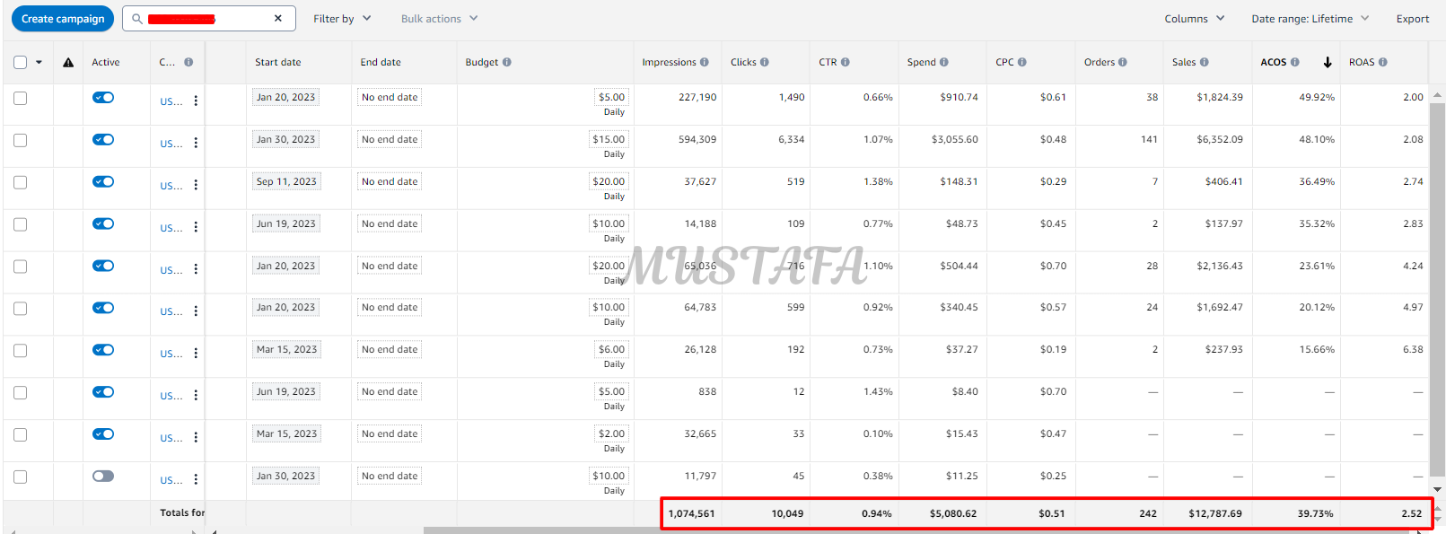1446x534 pixels.
Task: Check the select-all checkbox in header
Action: (x=21, y=63)
